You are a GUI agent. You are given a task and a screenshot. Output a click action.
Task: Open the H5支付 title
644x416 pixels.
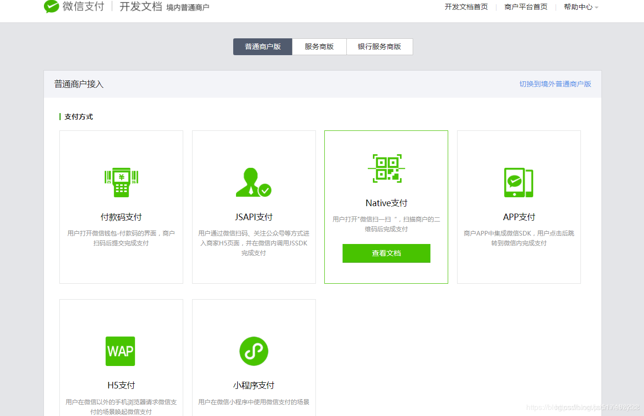pos(121,385)
